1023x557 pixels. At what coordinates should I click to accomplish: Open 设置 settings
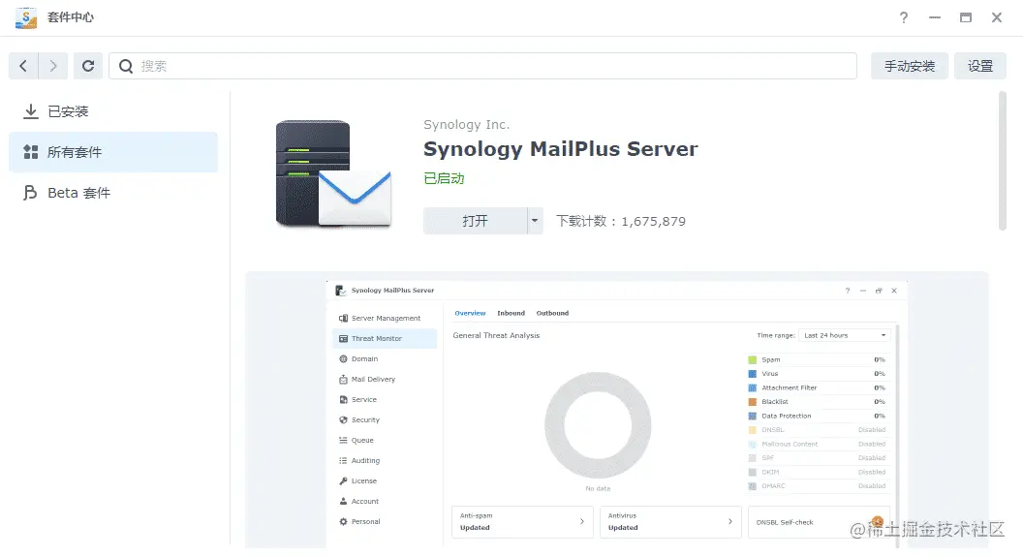tap(980, 66)
